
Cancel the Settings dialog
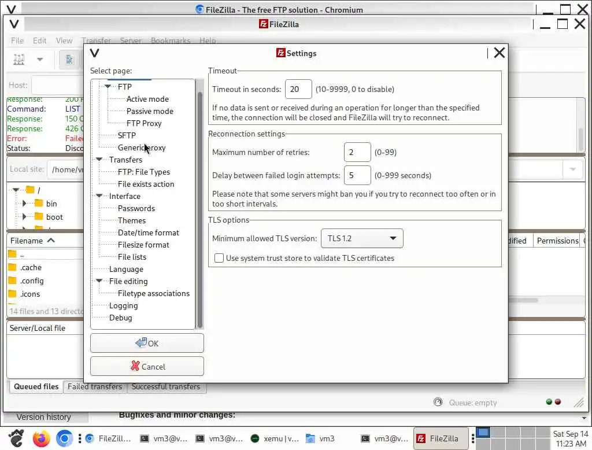pyautogui.click(x=147, y=366)
